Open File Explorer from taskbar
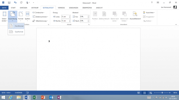 point(19,97)
